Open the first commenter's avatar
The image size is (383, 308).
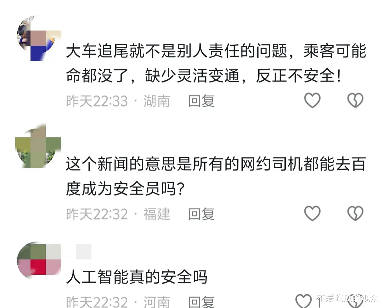[x=38, y=38]
